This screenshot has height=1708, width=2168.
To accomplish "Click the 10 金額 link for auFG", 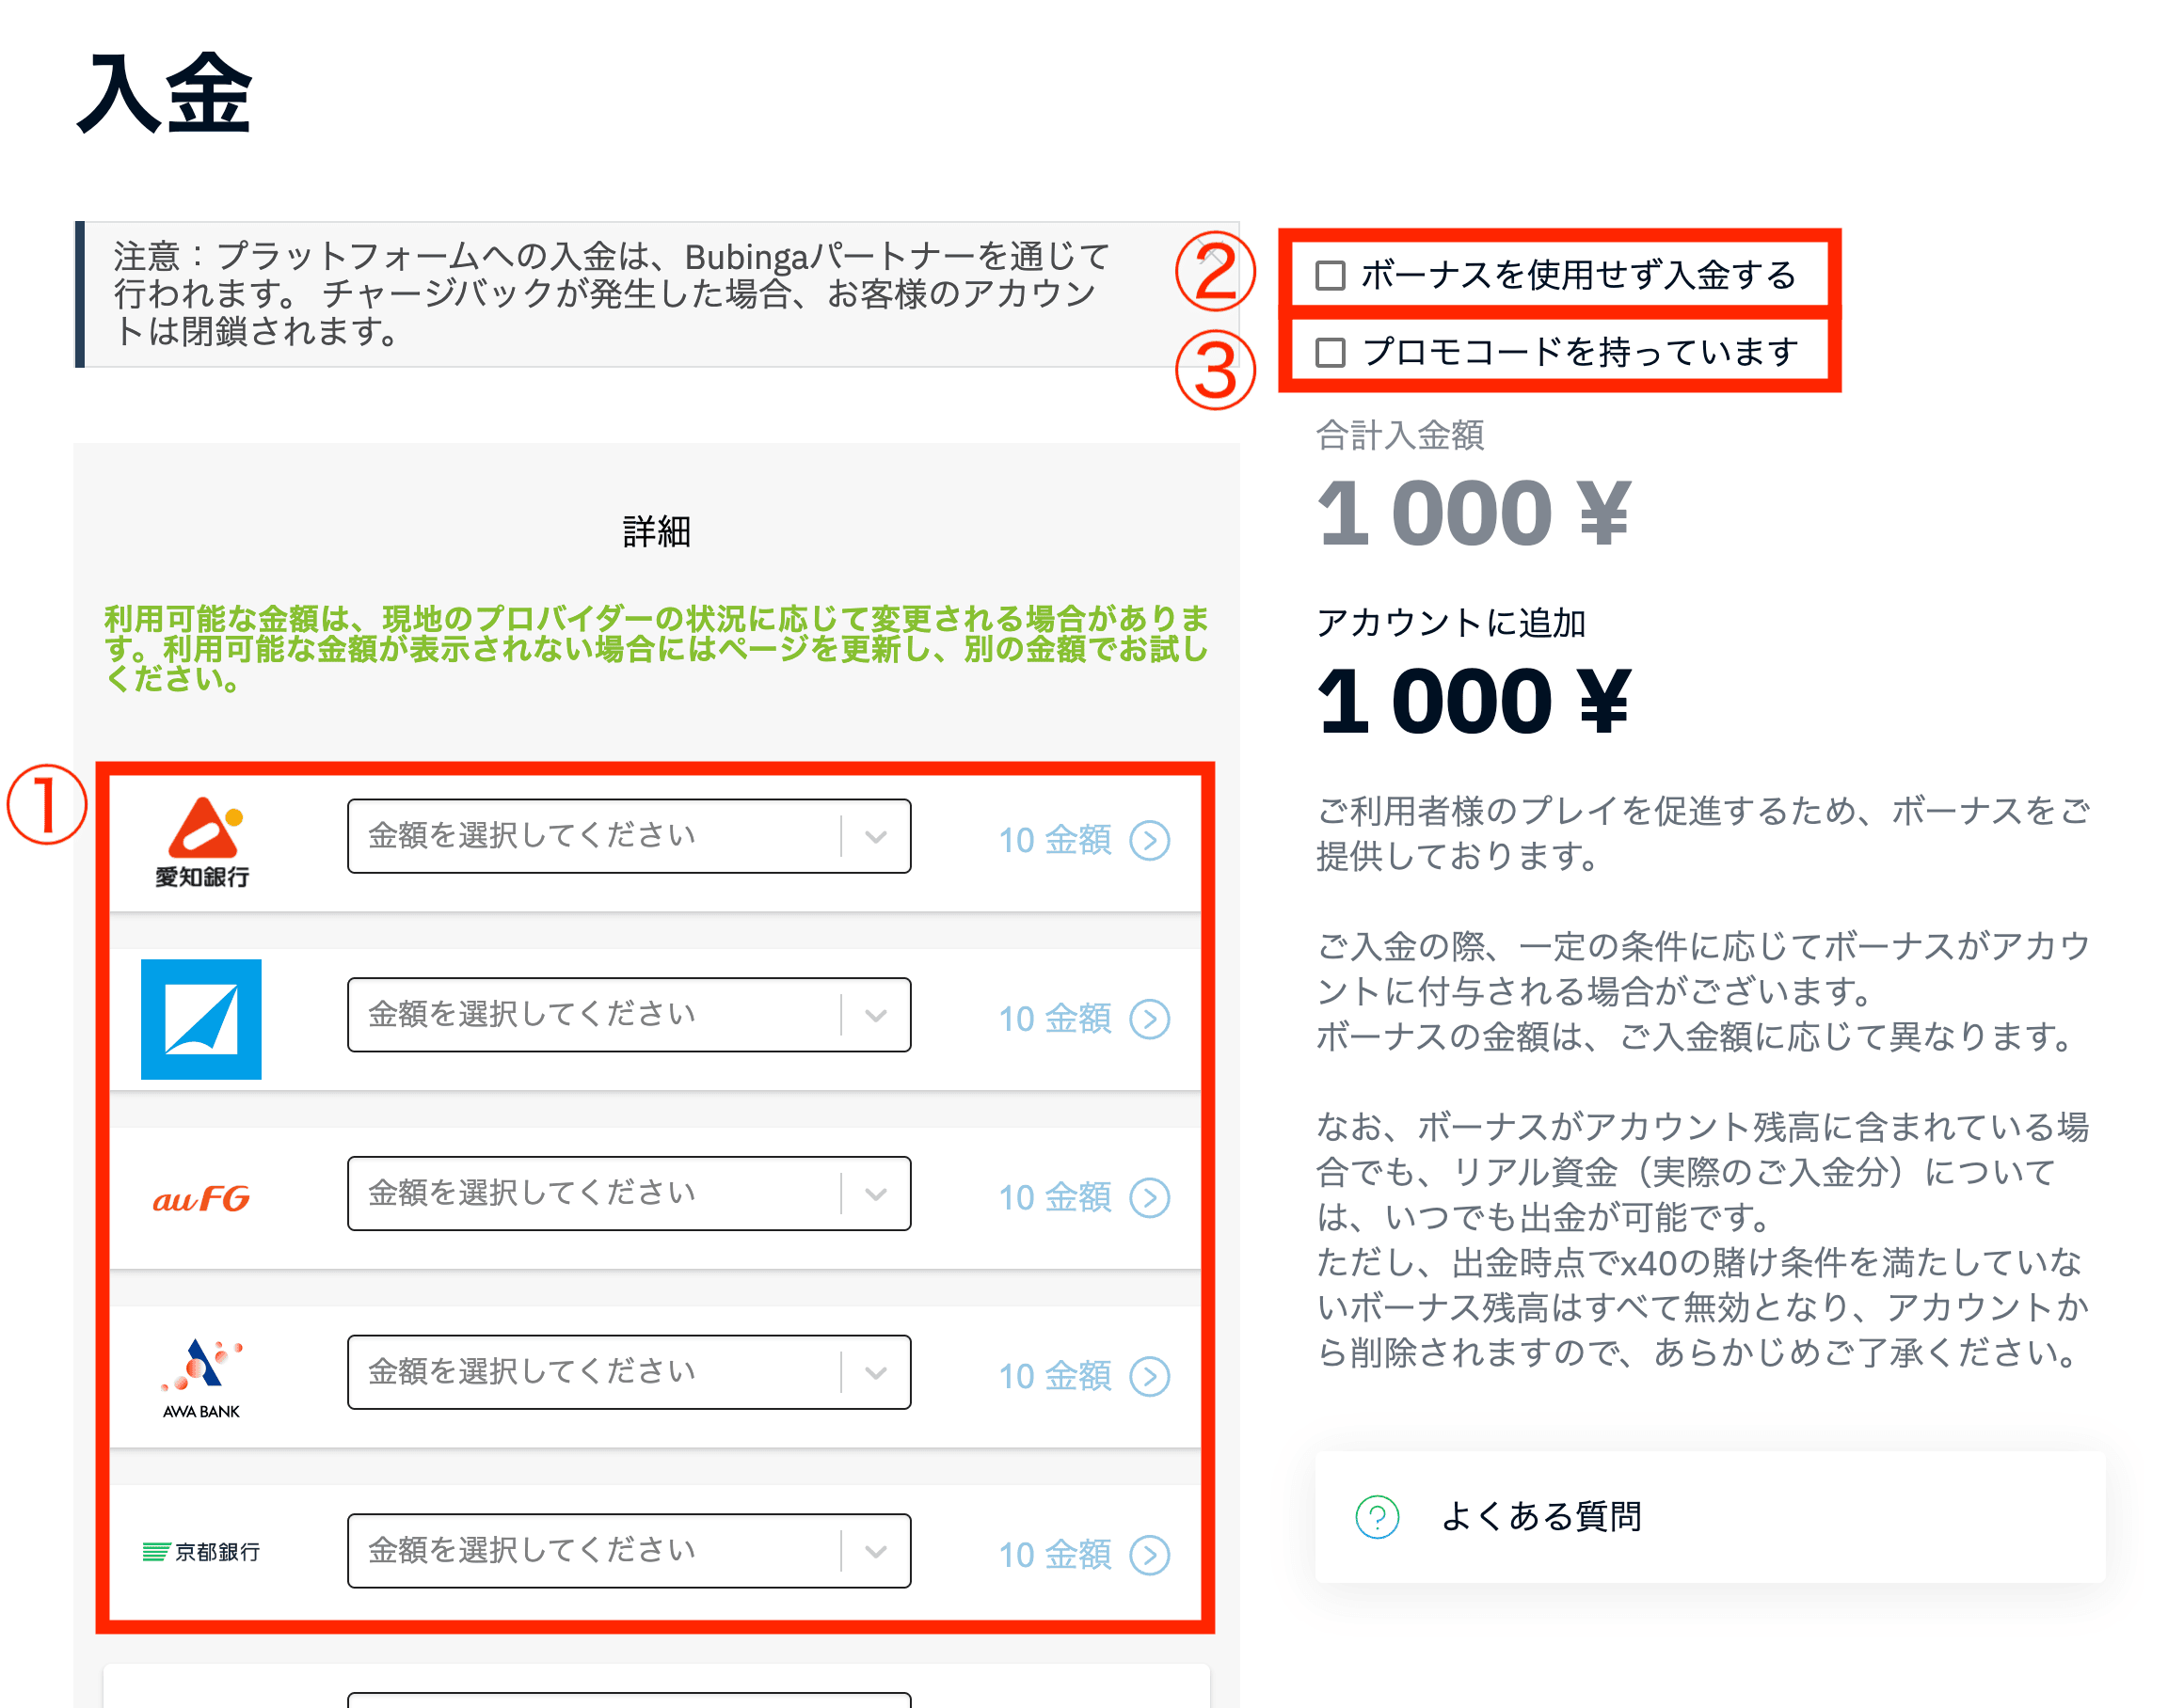I will (1055, 1197).
